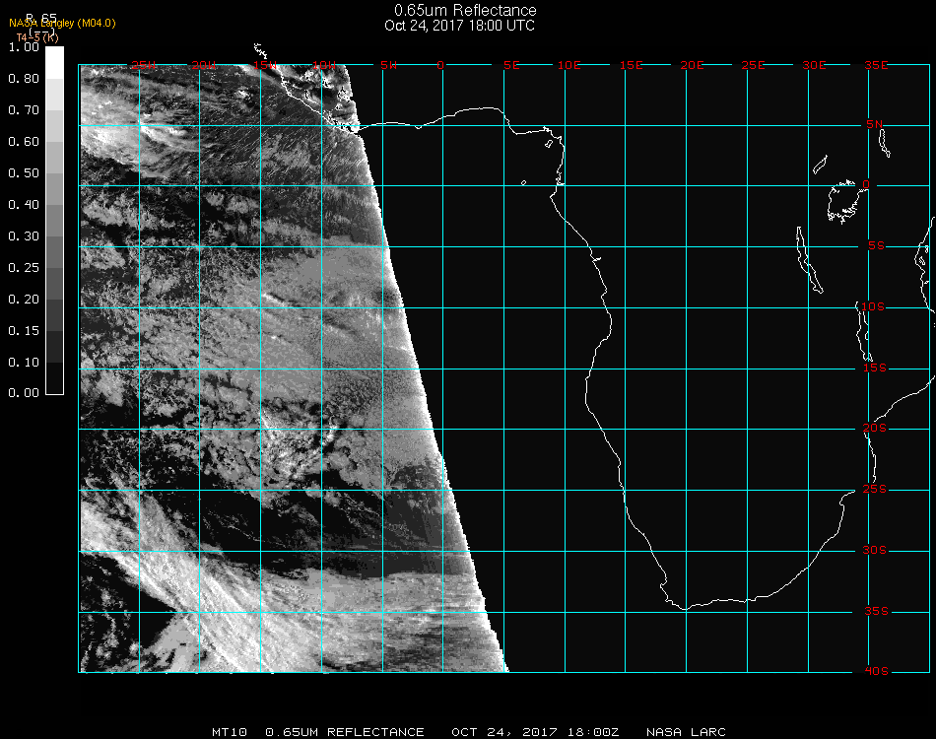Click the white top segment of the grayscale colorbar

(x=54, y=63)
